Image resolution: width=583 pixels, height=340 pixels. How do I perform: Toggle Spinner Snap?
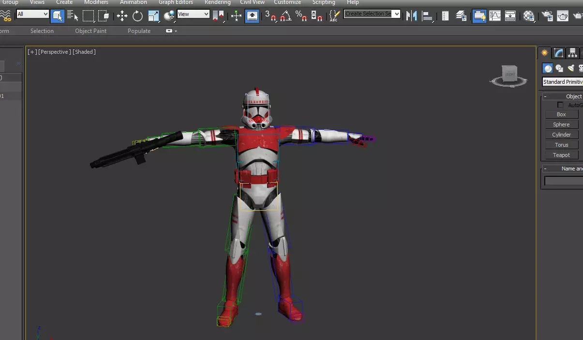click(x=316, y=16)
